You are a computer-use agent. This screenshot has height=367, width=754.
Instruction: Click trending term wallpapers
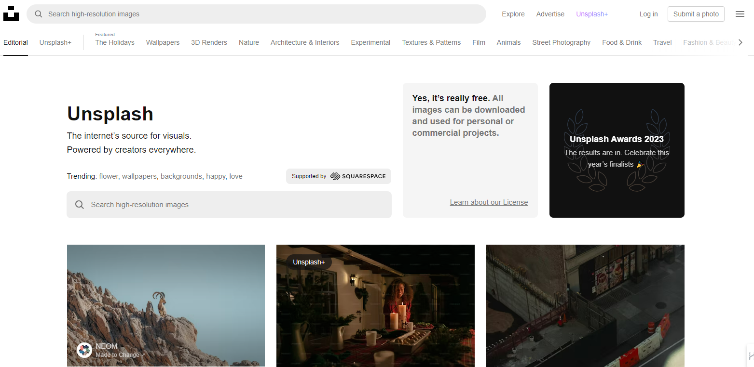(x=139, y=176)
